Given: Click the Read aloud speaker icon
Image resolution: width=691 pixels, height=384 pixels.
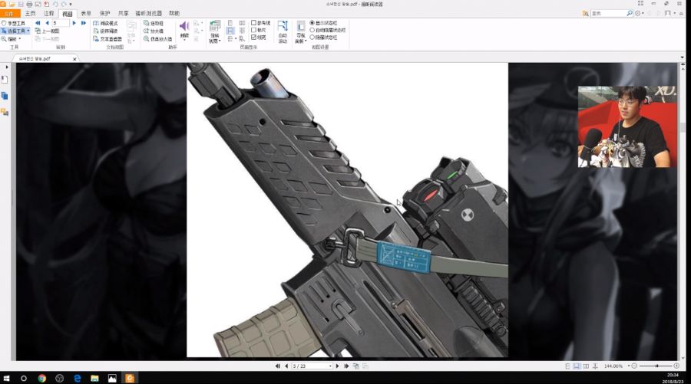Looking at the screenshot, I should coord(184,26).
